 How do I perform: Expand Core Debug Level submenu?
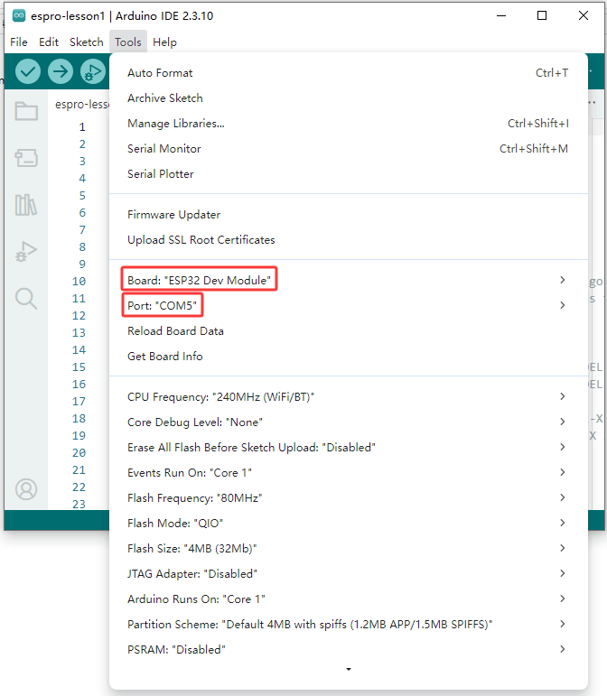[x=349, y=422]
